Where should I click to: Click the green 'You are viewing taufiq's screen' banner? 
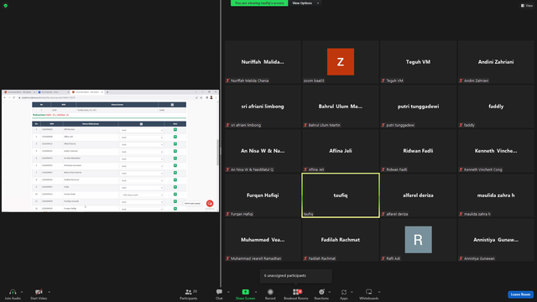pos(259,3)
